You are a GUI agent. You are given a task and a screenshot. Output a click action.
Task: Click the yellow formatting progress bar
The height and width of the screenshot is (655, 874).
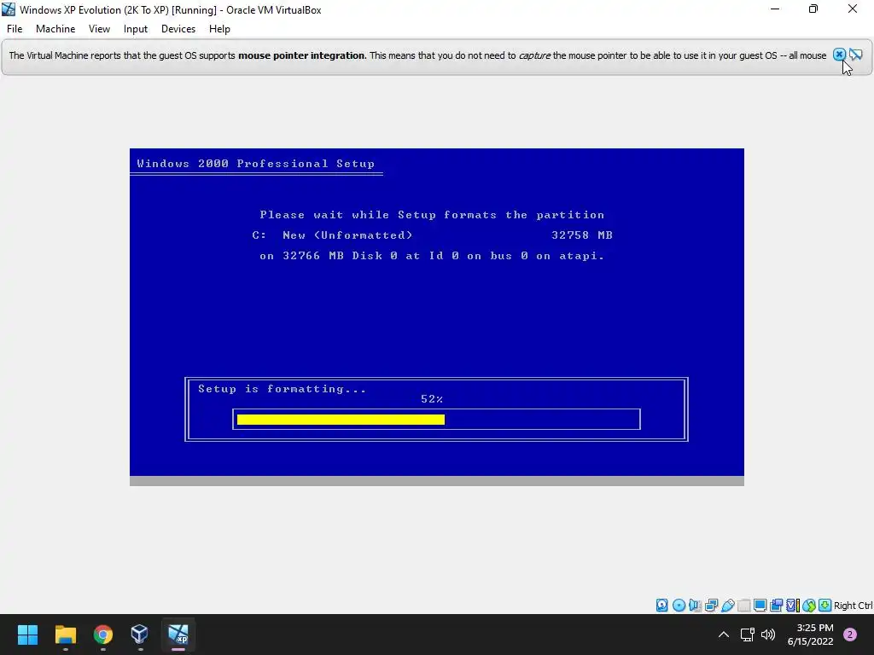click(x=341, y=420)
